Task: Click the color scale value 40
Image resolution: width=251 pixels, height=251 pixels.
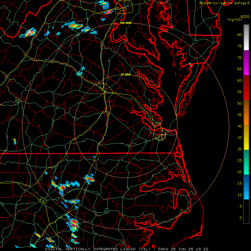Action: (240, 126)
